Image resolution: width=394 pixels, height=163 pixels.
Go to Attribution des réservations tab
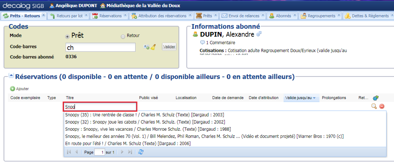click(162, 16)
